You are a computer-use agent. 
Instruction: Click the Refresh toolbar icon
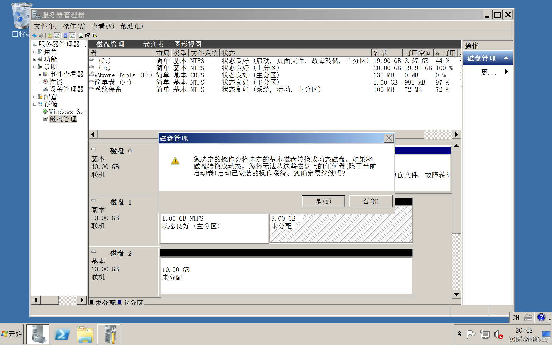[81, 35]
